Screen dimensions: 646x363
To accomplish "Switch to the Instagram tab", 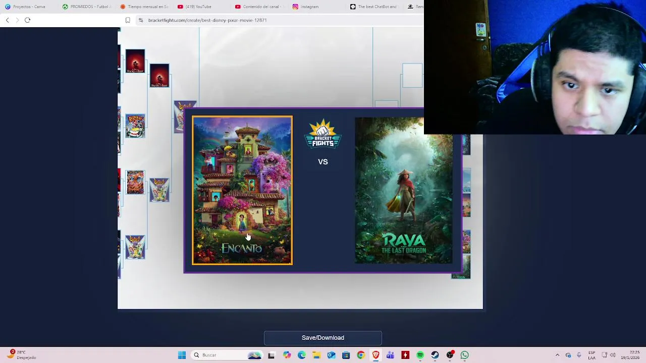I will (317, 7).
